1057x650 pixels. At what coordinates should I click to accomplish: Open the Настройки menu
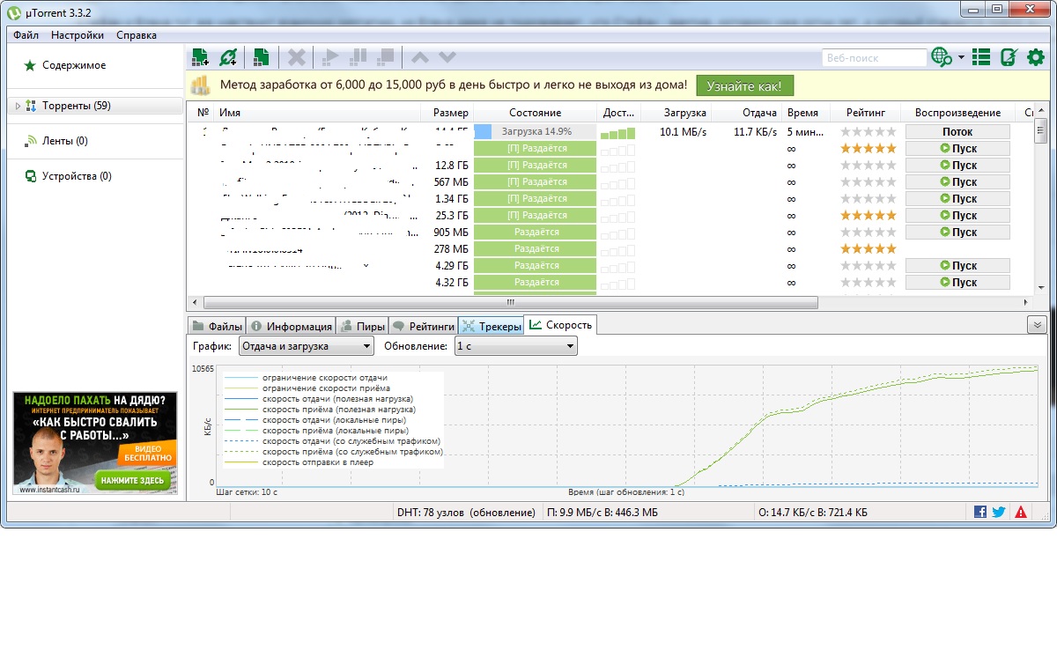pyautogui.click(x=78, y=35)
